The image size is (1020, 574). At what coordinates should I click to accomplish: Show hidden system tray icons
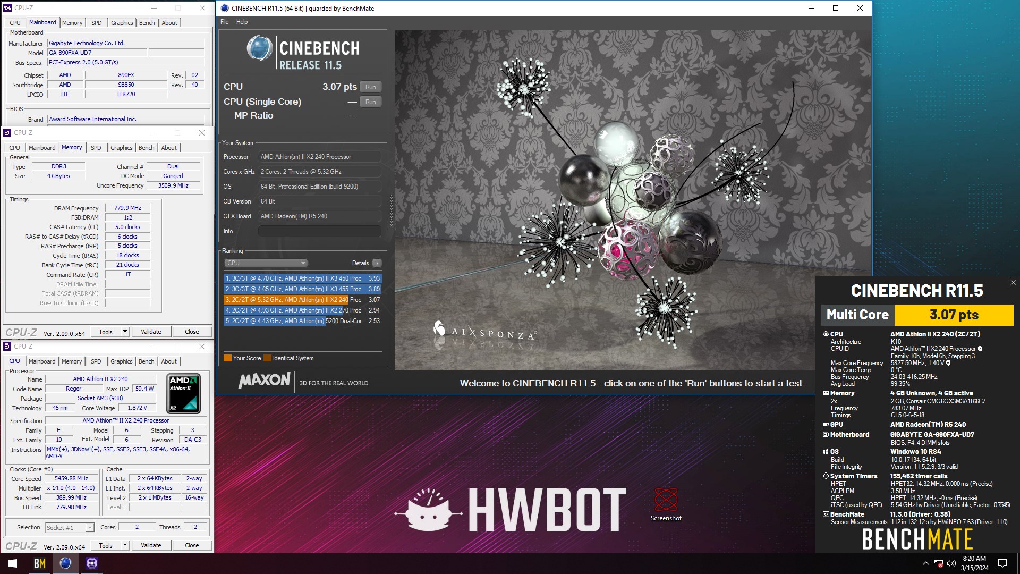925,563
